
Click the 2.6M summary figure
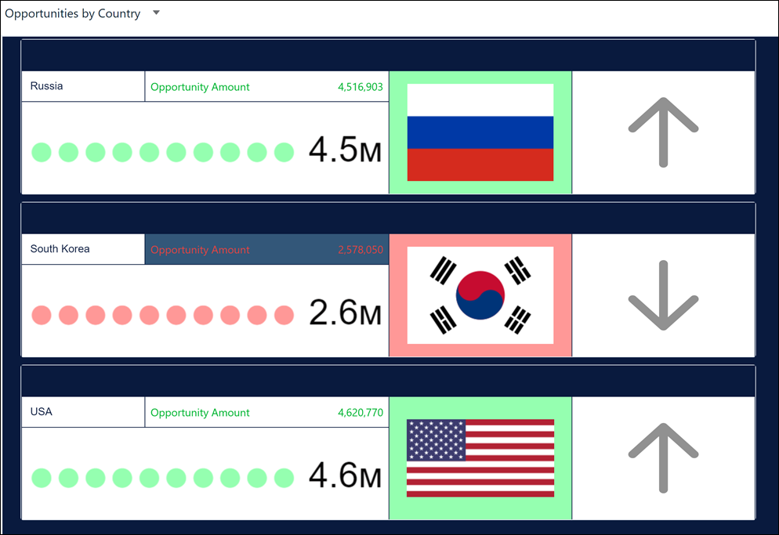pyautogui.click(x=346, y=313)
